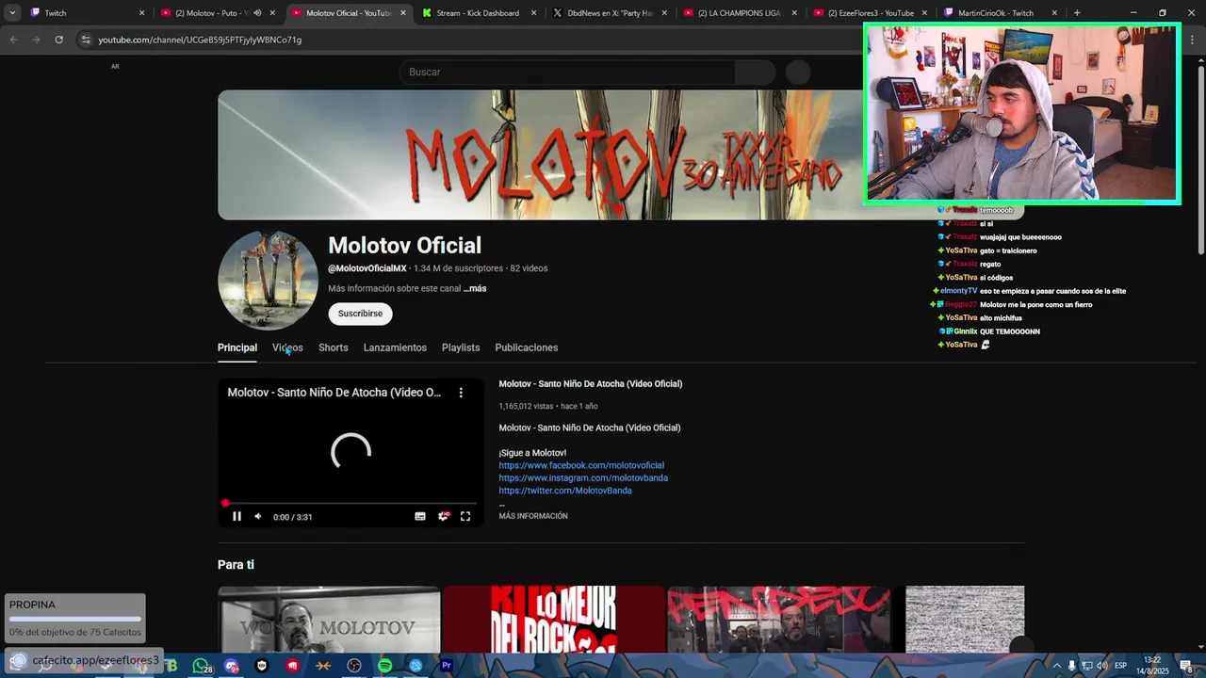Viewport: 1206px width, 678px height.
Task: Open the WON MOLOTOV video thumbnail
Action: pyautogui.click(x=329, y=619)
